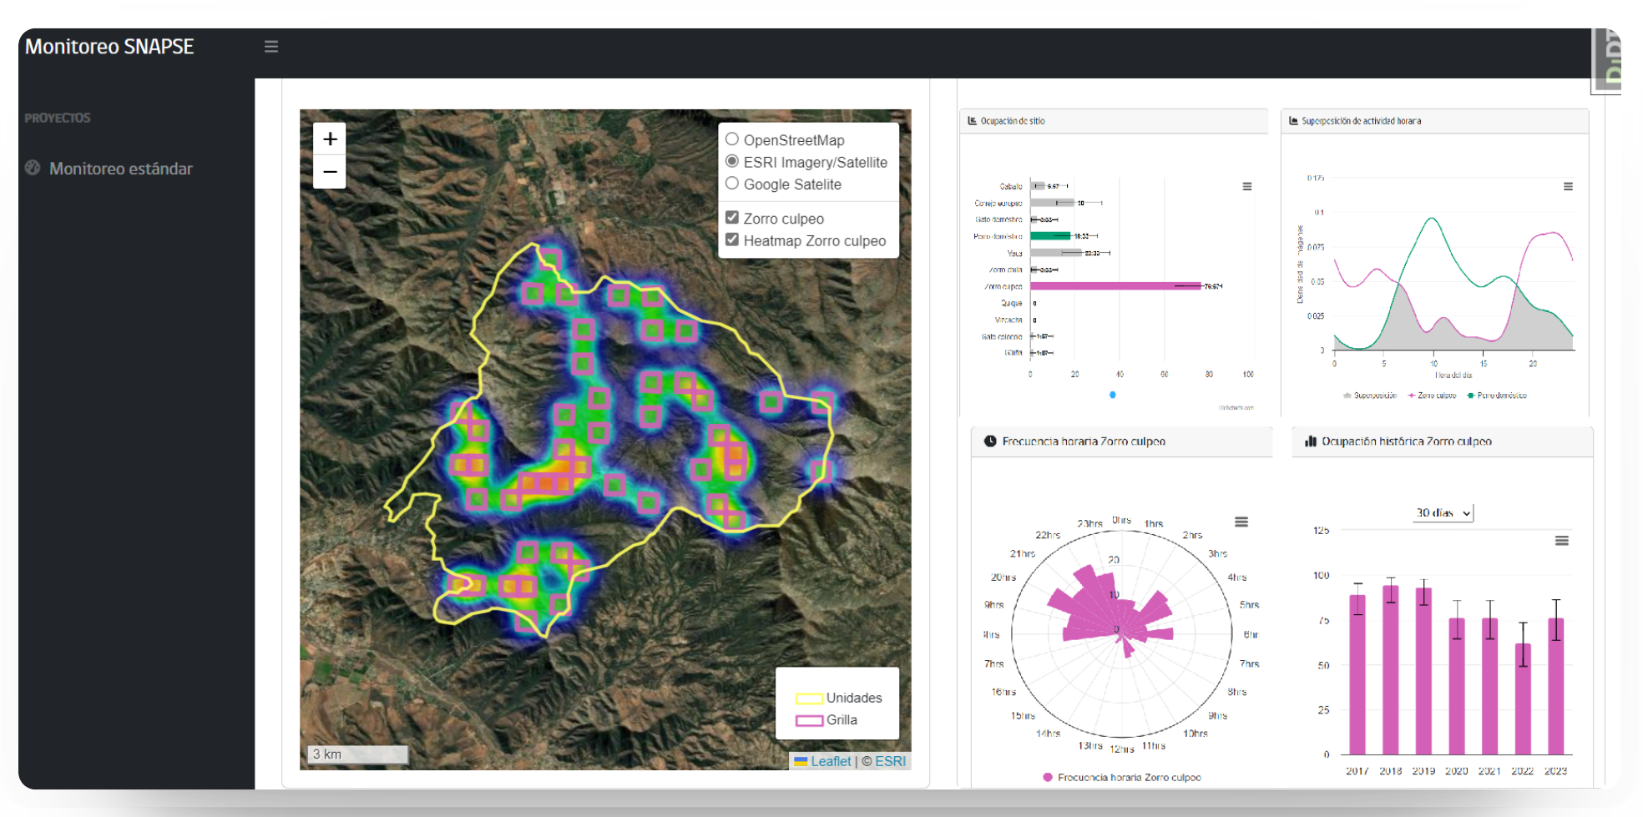Open Frecuencia horaria chart hamburger menu
The image size is (1643, 817).
coord(1241,522)
